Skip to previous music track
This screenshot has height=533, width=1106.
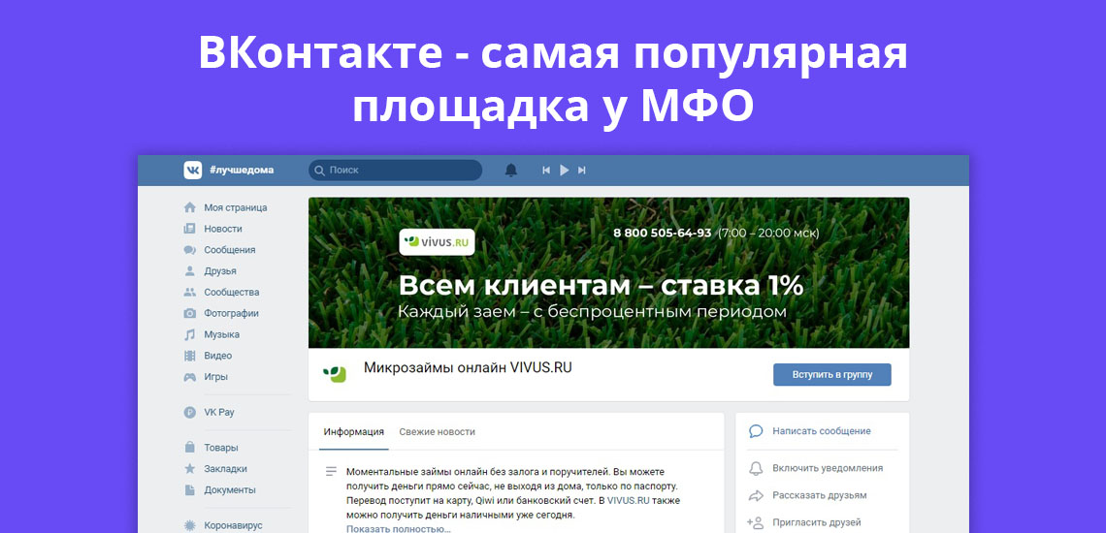click(x=546, y=170)
